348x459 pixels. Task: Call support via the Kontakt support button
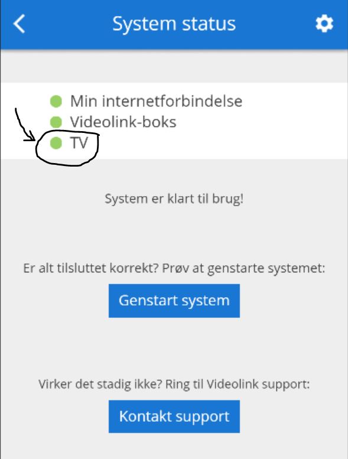click(174, 416)
